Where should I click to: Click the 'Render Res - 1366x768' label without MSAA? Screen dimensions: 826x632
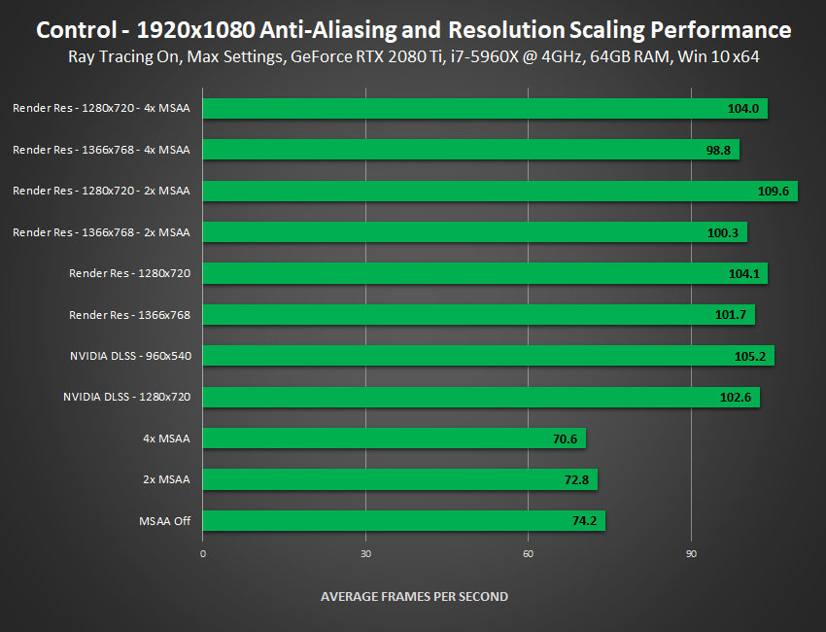point(129,315)
